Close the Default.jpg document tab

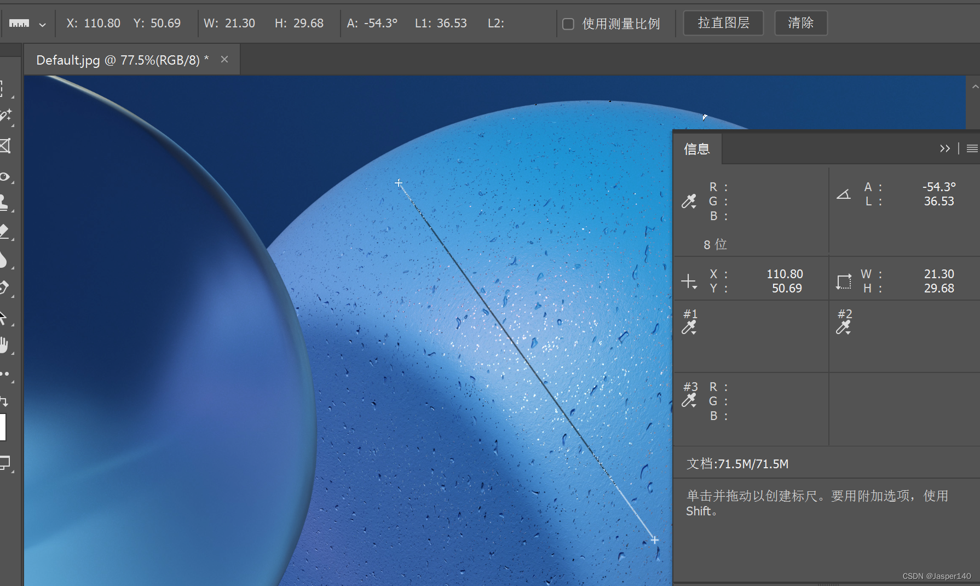pos(224,59)
